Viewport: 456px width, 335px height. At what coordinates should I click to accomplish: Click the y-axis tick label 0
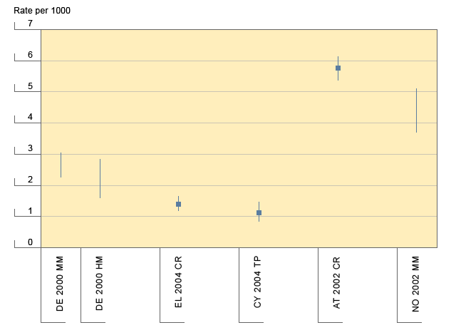[30, 242]
